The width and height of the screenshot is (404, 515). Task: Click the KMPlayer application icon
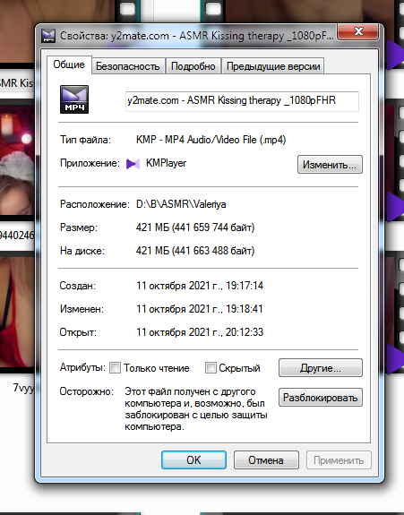(133, 164)
